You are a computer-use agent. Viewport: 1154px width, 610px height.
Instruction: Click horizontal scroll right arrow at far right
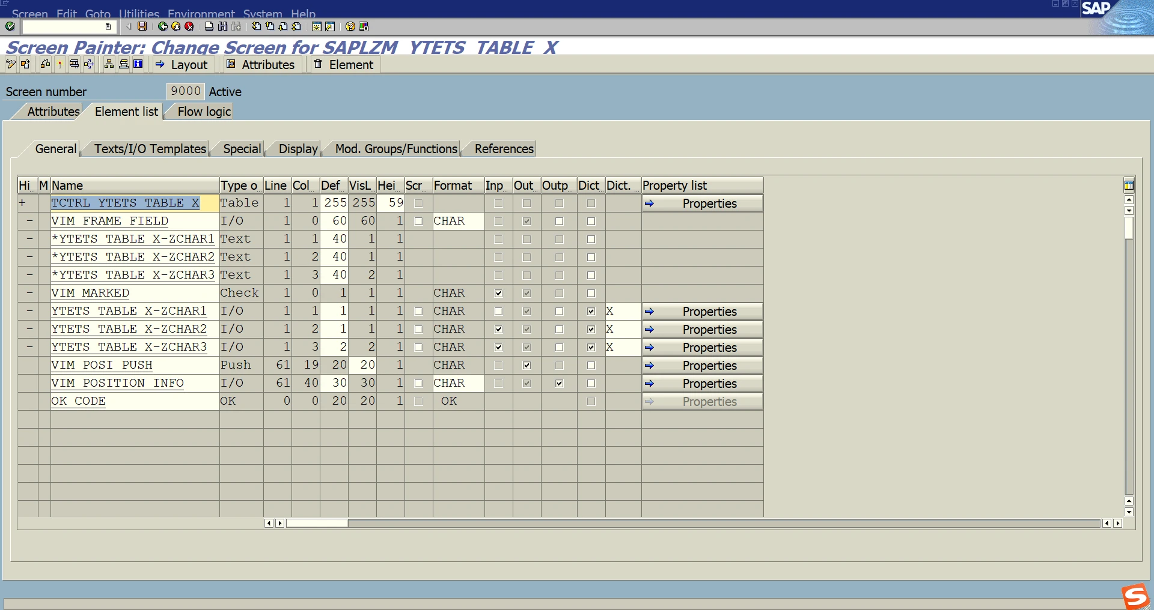[x=1117, y=524]
